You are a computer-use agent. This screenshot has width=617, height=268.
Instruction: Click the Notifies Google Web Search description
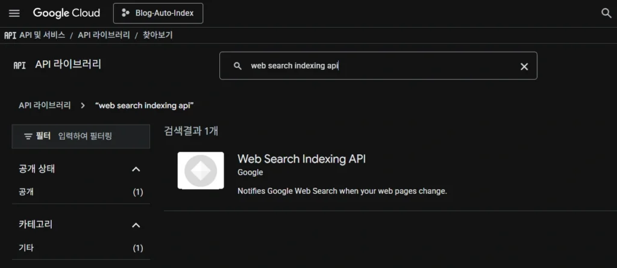342,192
